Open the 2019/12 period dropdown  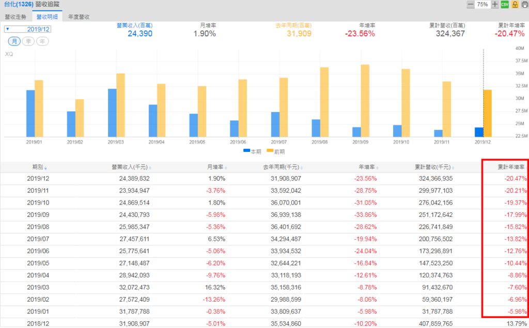28,29
